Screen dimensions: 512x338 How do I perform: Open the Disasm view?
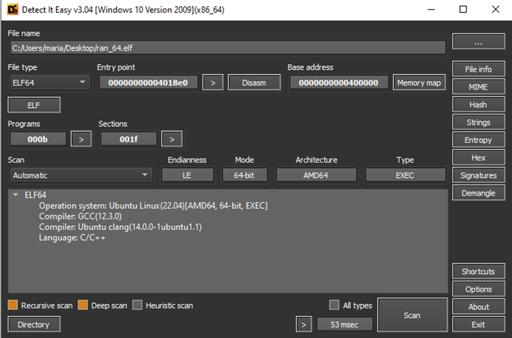click(254, 82)
